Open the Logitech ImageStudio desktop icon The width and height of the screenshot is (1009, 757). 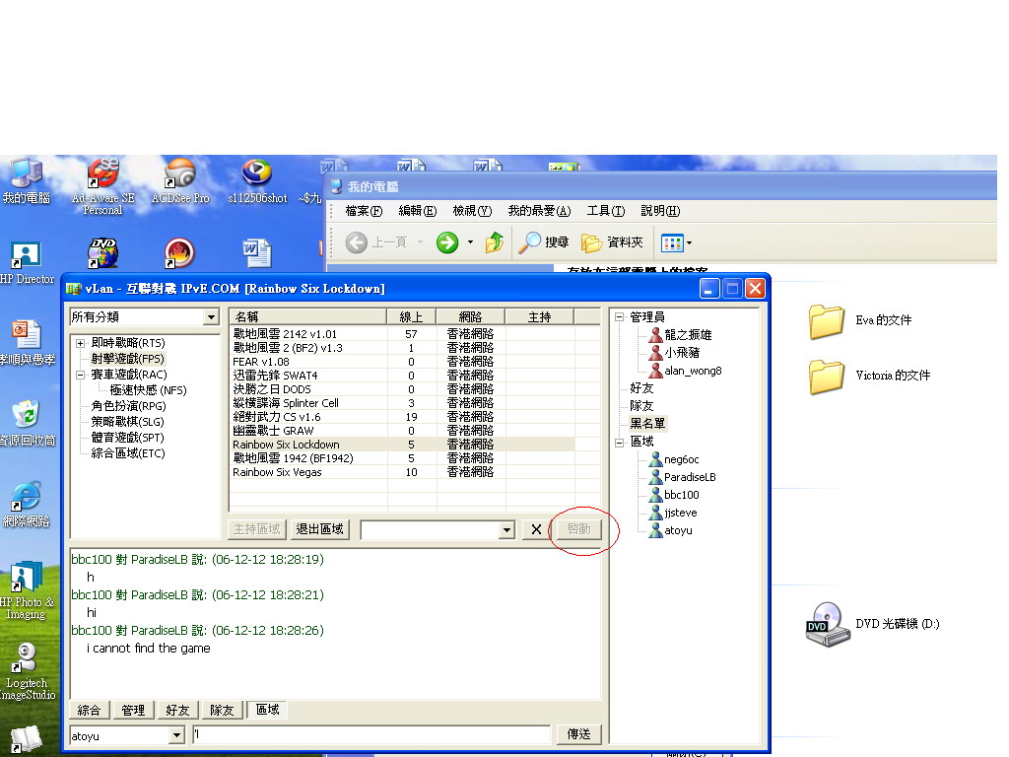(x=26, y=671)
